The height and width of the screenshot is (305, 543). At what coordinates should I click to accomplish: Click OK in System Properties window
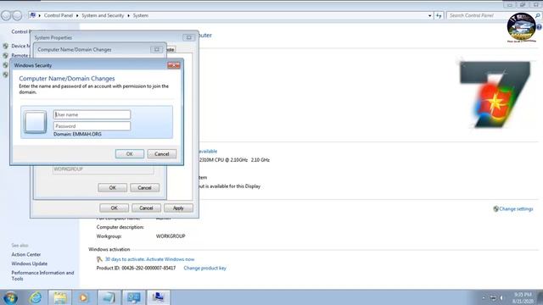pos(114,208)
